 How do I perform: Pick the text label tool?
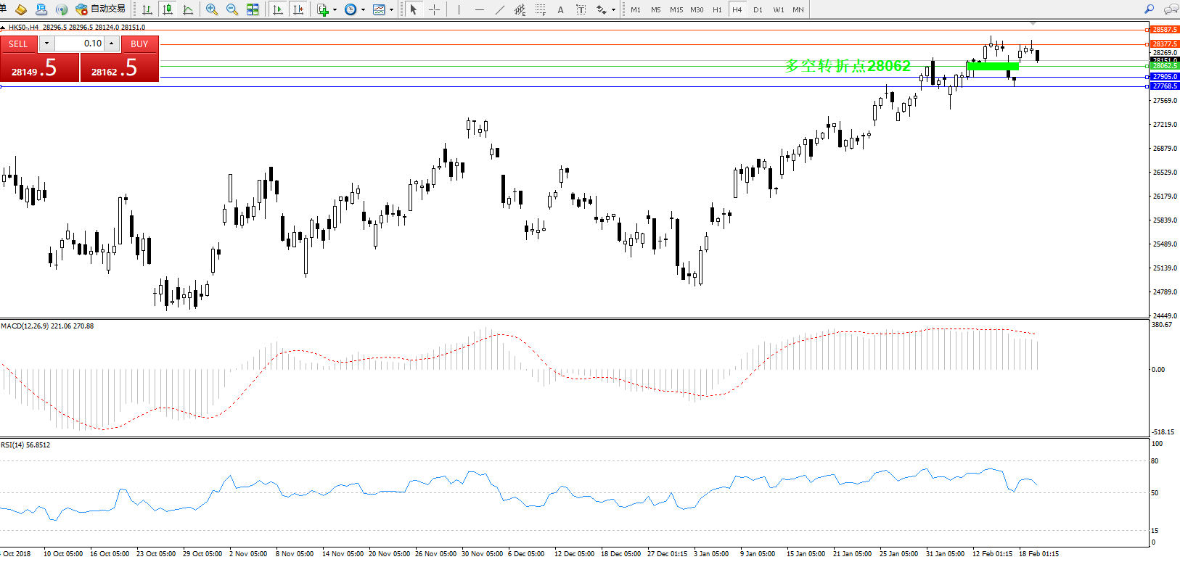(560, 9)
